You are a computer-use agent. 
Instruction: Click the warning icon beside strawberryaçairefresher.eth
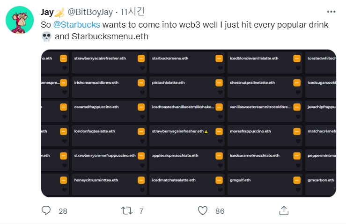click(x=206, y=131)
